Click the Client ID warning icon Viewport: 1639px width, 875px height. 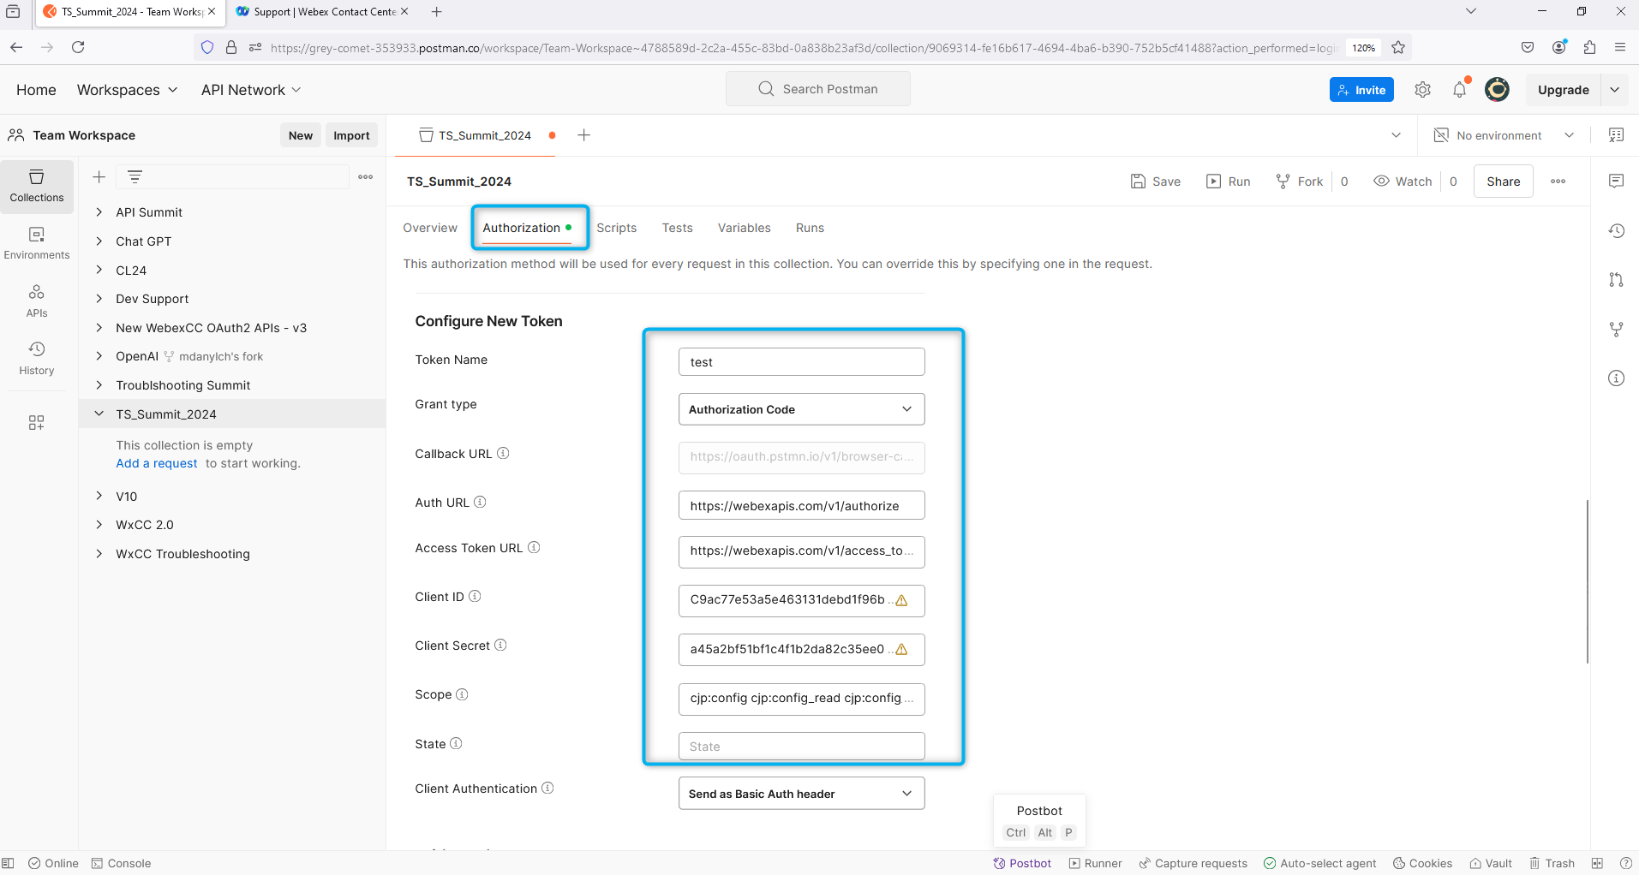pyautogui.click(x=901, y=600)
